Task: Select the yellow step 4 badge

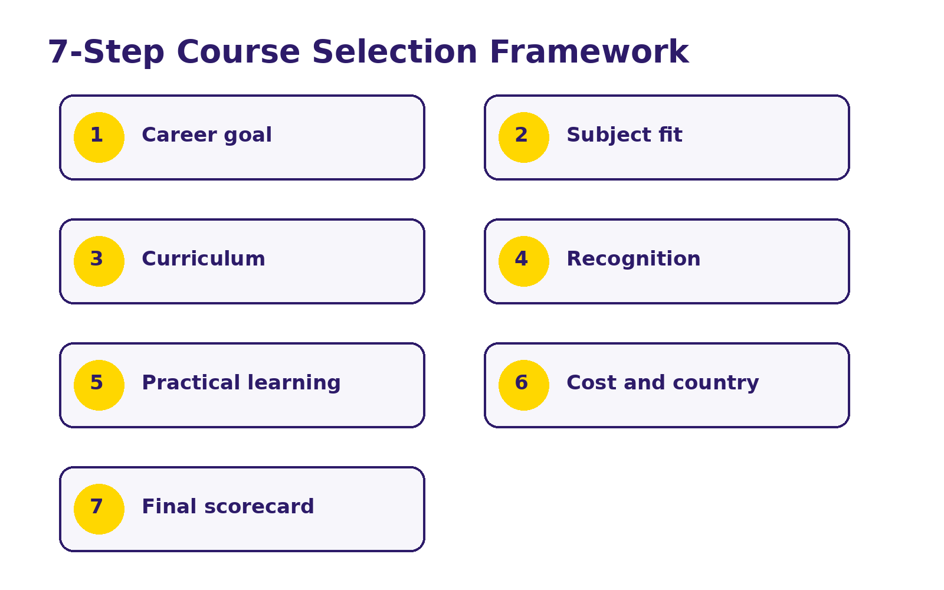Action: (x=524, y=261)
